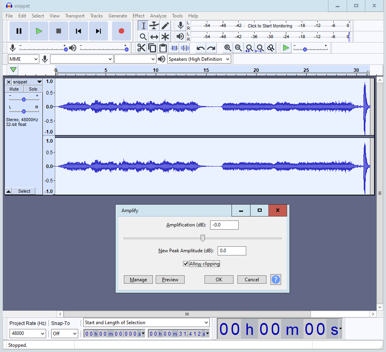The height and width of the screenshot is (352, 386).
Task: Click the Record button
Action: coord(121,31)
